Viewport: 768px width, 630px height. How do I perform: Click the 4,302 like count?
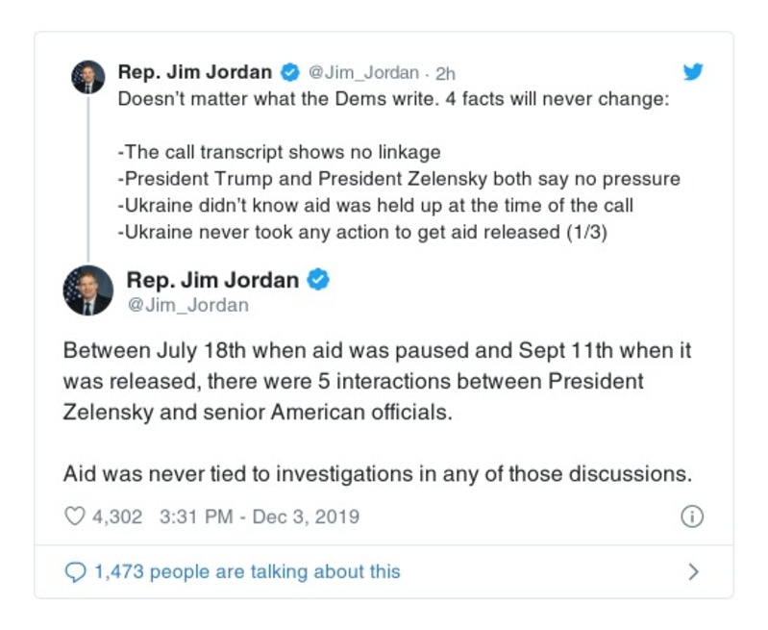click(x=116, y=517)
